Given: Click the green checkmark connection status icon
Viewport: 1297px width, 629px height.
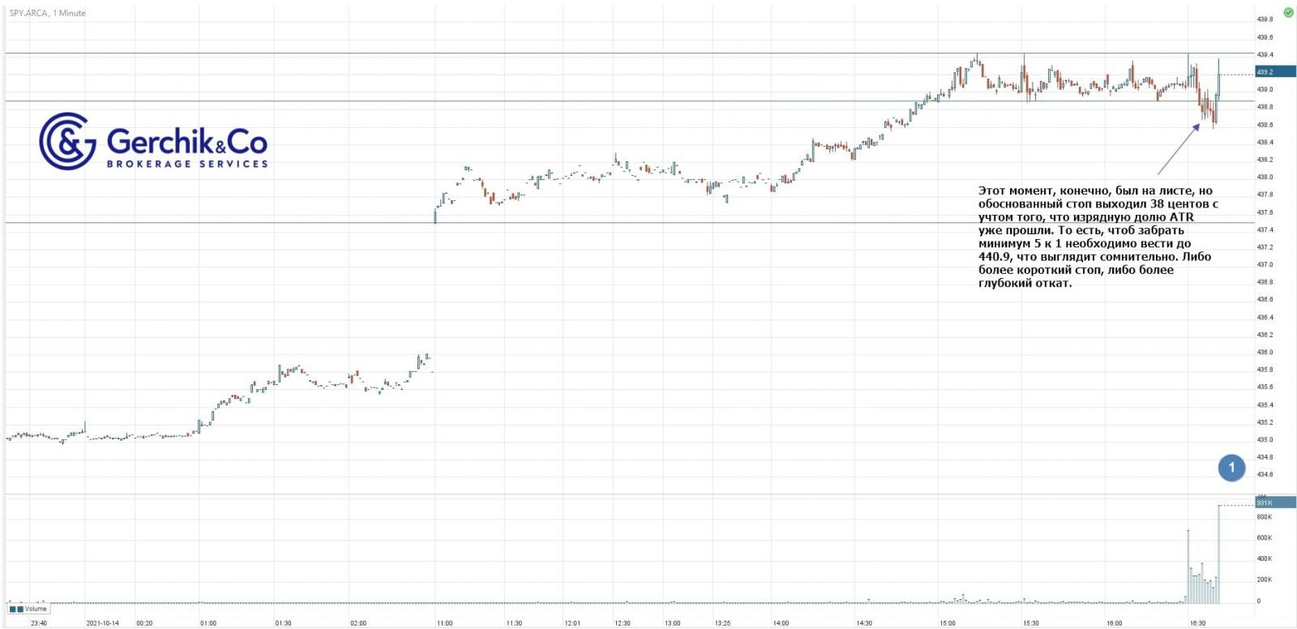Looking at the screenshot, I should 1288,13.
